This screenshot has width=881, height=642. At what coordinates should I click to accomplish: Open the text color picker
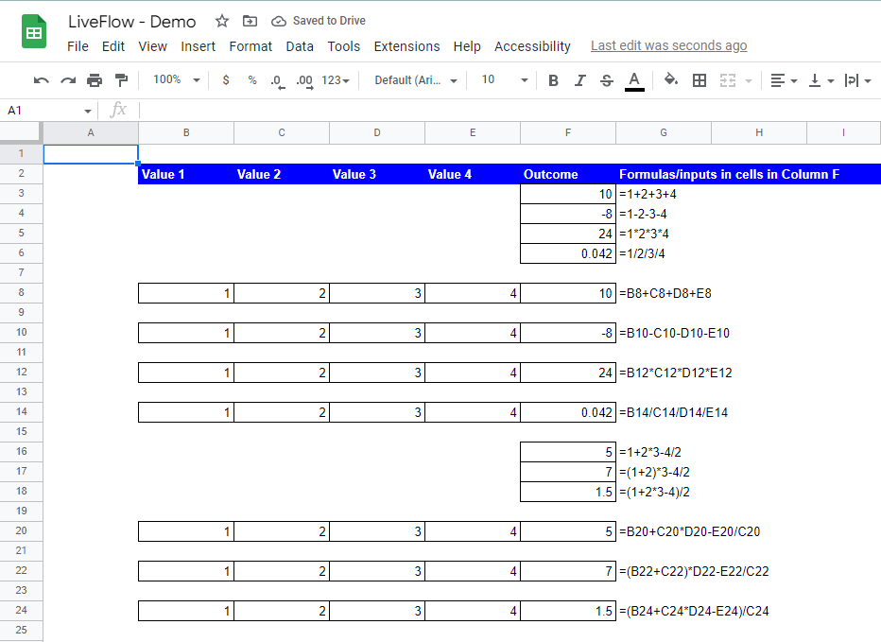[634, 81]
